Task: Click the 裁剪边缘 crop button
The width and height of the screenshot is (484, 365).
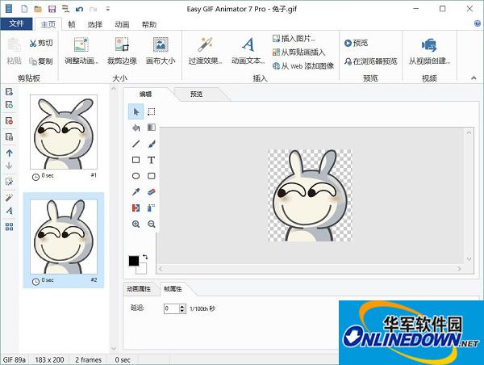Action: [122, 51]
